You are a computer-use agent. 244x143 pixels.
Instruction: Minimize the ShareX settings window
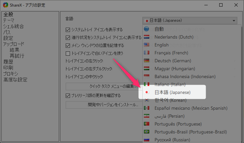(x=206, y=5)
